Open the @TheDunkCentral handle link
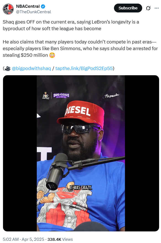Image resolution: width=161 pixels, height=243 pixels. pyautogui.click(x=33, y=12)
